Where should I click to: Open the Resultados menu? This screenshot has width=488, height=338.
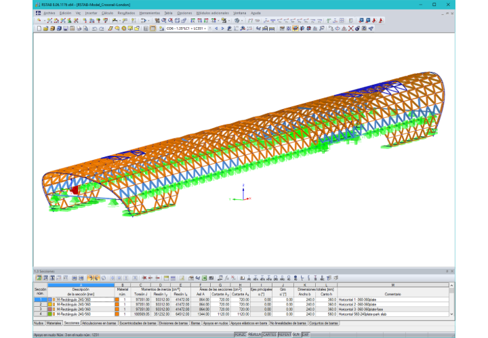click(x=126, y=13)
